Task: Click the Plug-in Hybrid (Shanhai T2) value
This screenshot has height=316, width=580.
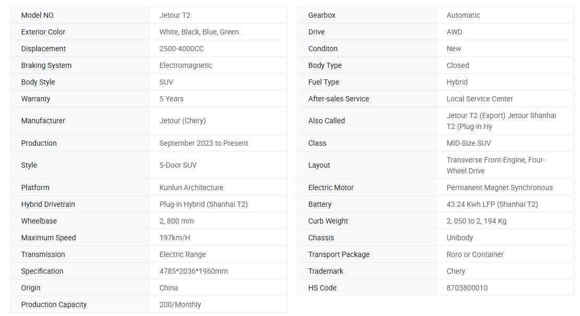Action: [204, 204]
